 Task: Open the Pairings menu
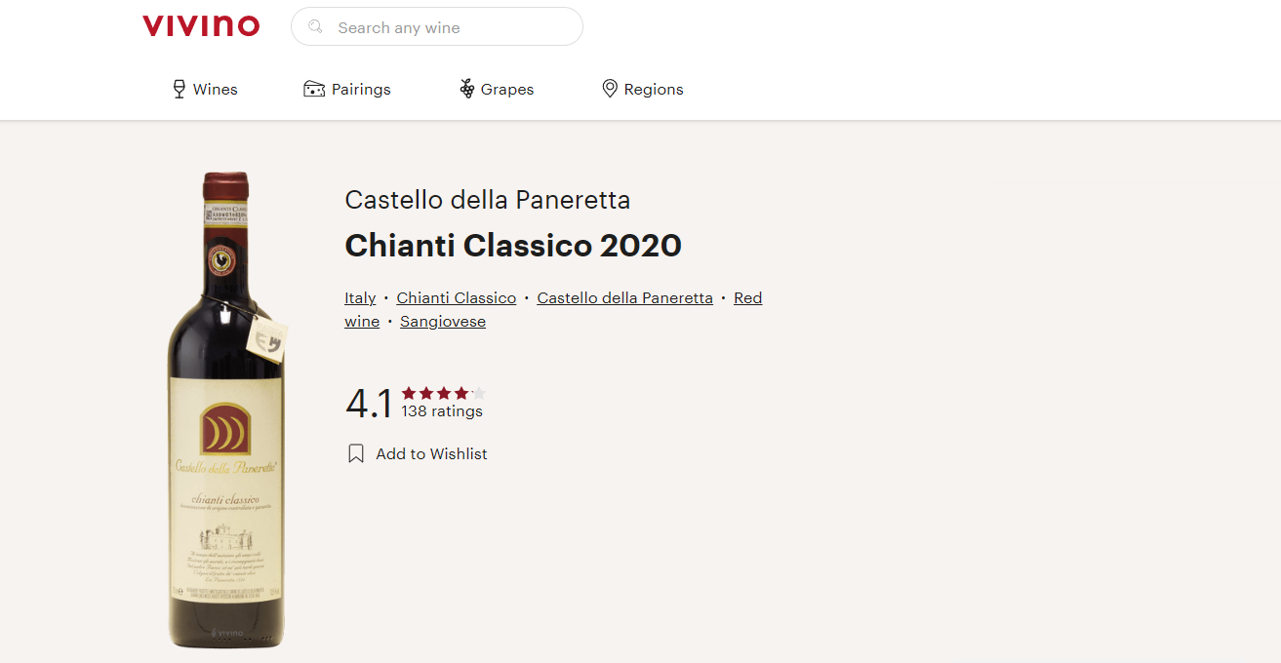click(x=347, y=90)
